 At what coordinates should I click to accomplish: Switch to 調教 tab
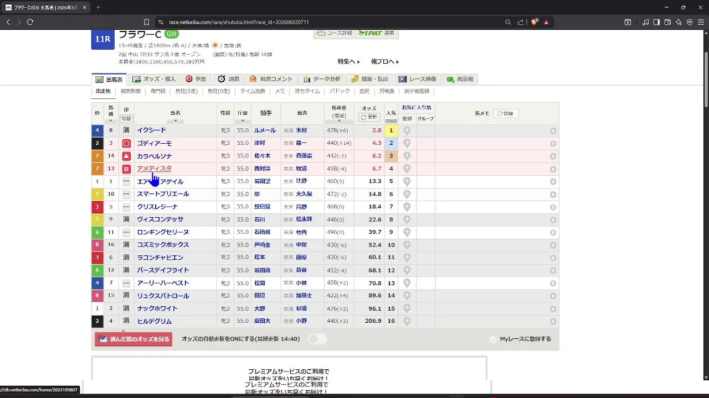pos(229,79)
